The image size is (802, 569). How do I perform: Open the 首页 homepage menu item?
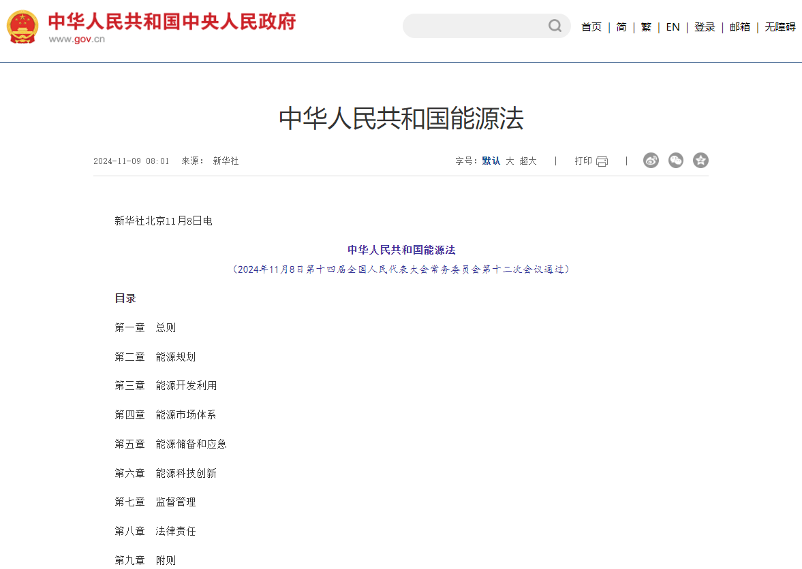[590, 27]
